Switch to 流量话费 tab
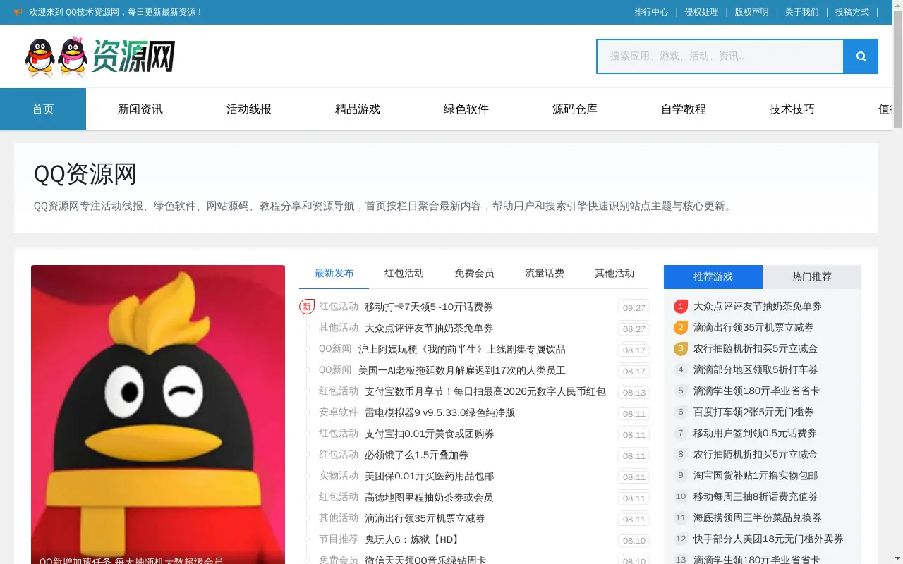The width and height of the screenshot is (903, 564). pos(545,274)
